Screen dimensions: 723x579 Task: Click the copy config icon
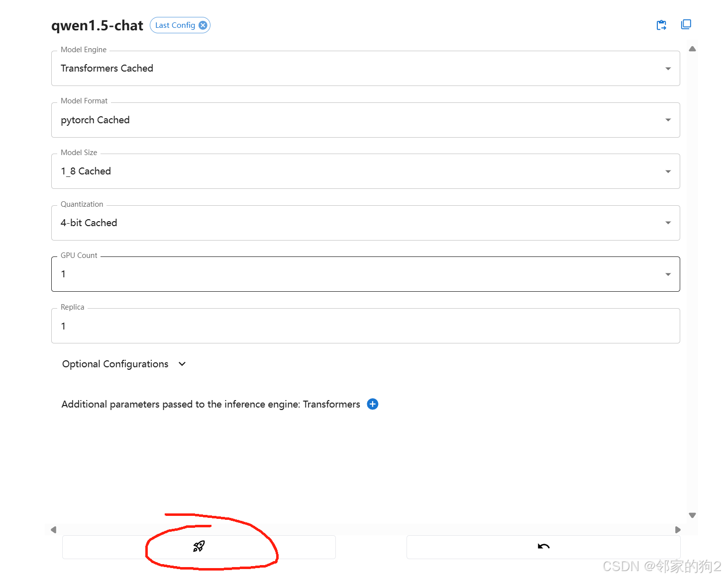coord(686,24)
